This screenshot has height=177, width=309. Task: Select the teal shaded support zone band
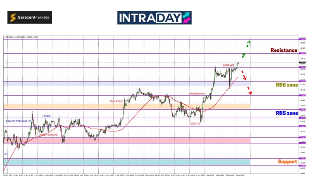[x=127, y=162]
